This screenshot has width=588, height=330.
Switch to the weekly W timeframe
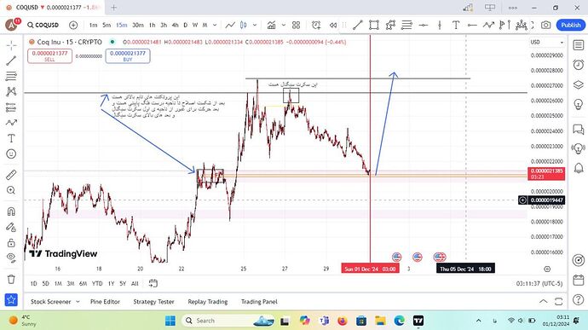click(x=195, y=25)
